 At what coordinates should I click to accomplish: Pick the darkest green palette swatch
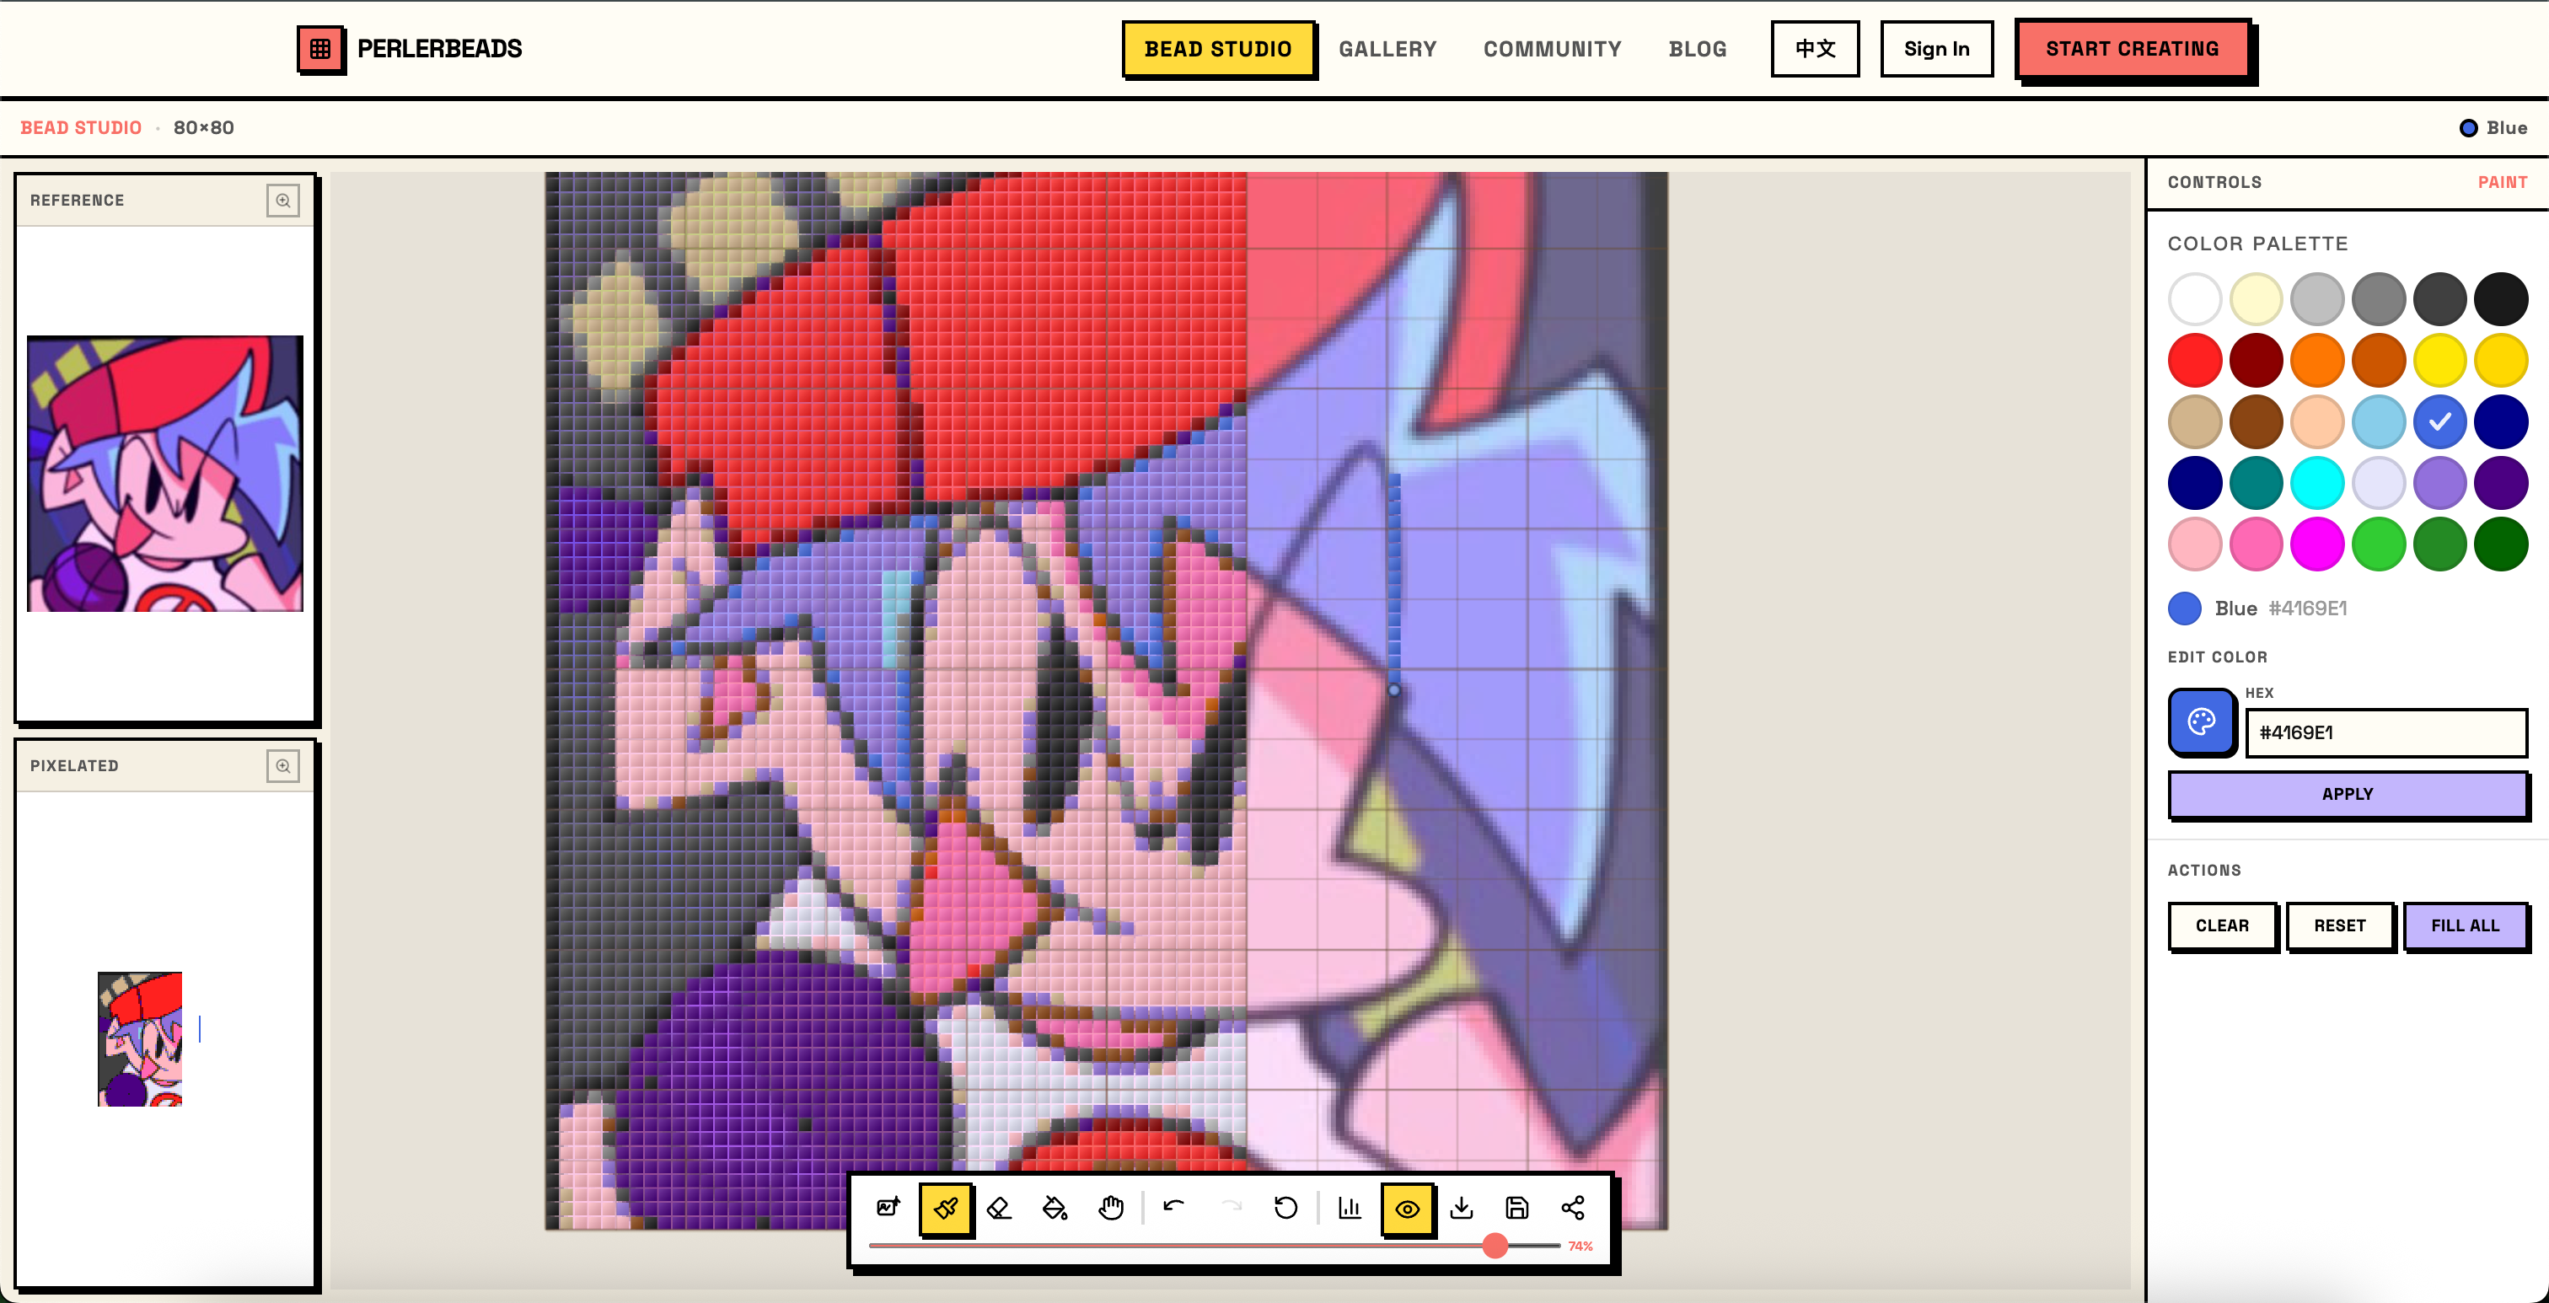click(2500, 545)
